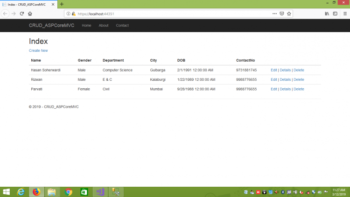Image resolution: width=350 pixels, height=197 pixels.
Task: Click the Create New link
Action: coord(38,50)
